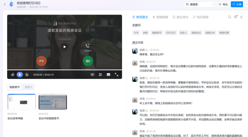The height and width of the screenshot is (137, 248).
Task: Open the 智能摘要 tab
Action: coord(160,17)
